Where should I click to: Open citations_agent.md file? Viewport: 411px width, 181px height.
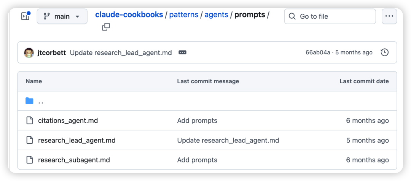pos(68,121)
